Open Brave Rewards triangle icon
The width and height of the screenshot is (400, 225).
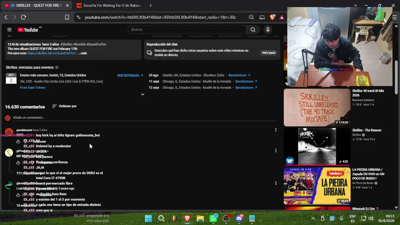click(282, 17)
